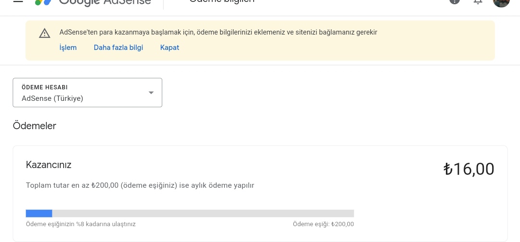Click the ₺16,00 earnings amount
The image size is (520, 242).
[x=468, y=169]
